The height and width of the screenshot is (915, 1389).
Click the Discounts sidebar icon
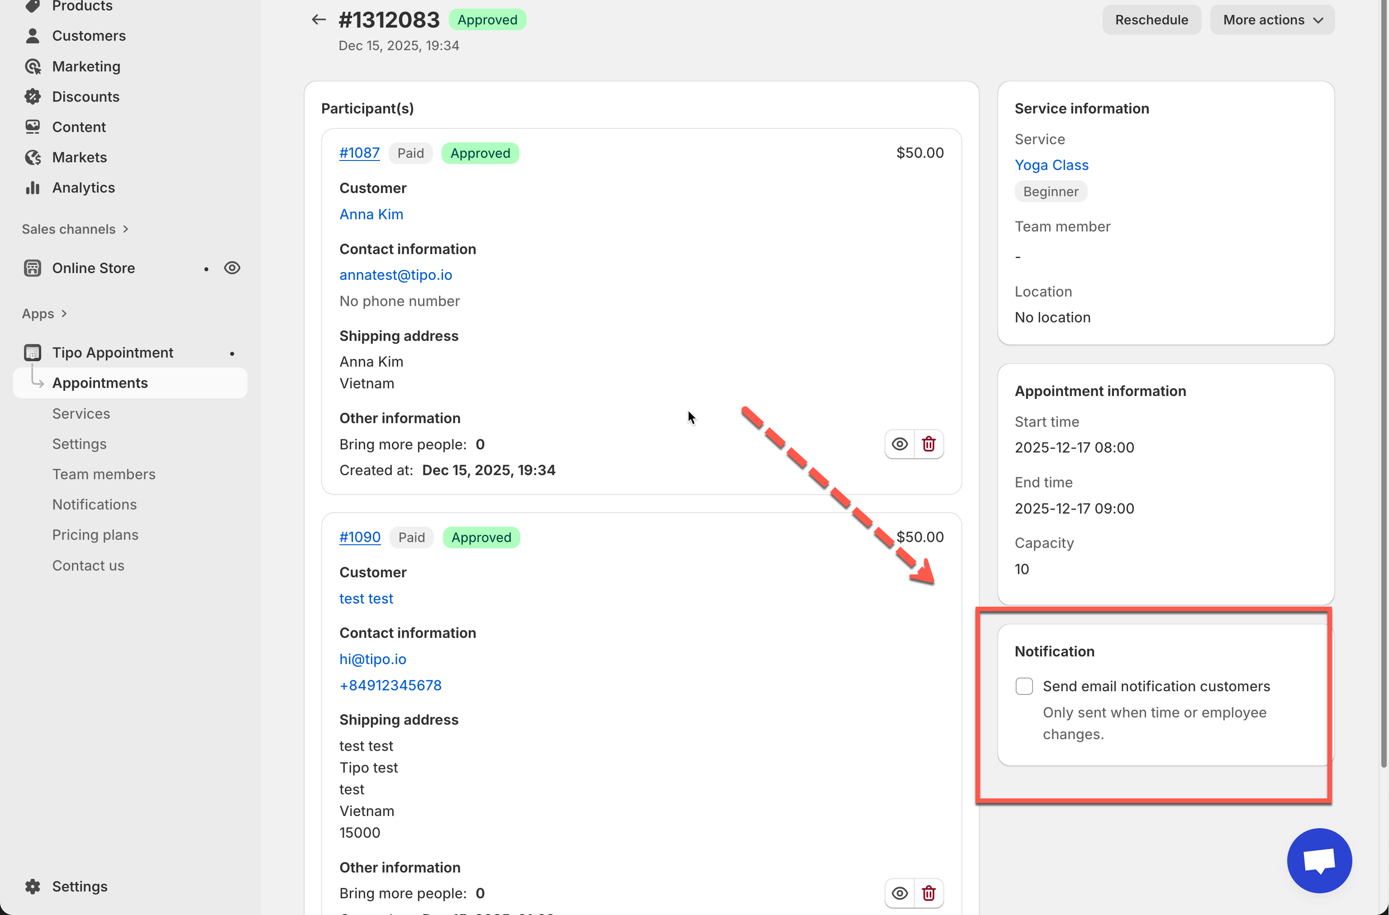pos(33,97)
